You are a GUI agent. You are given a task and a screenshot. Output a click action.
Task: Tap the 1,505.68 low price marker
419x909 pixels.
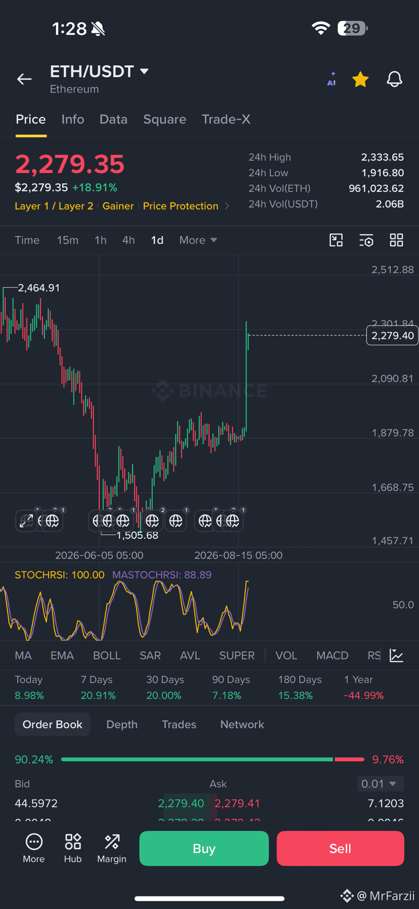[x=137, y=535]
